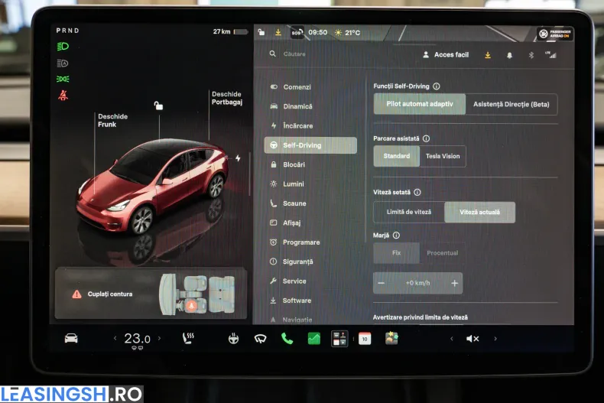
Task: Tap the heated steering wheel icon
Action: [x=233, y=339]
